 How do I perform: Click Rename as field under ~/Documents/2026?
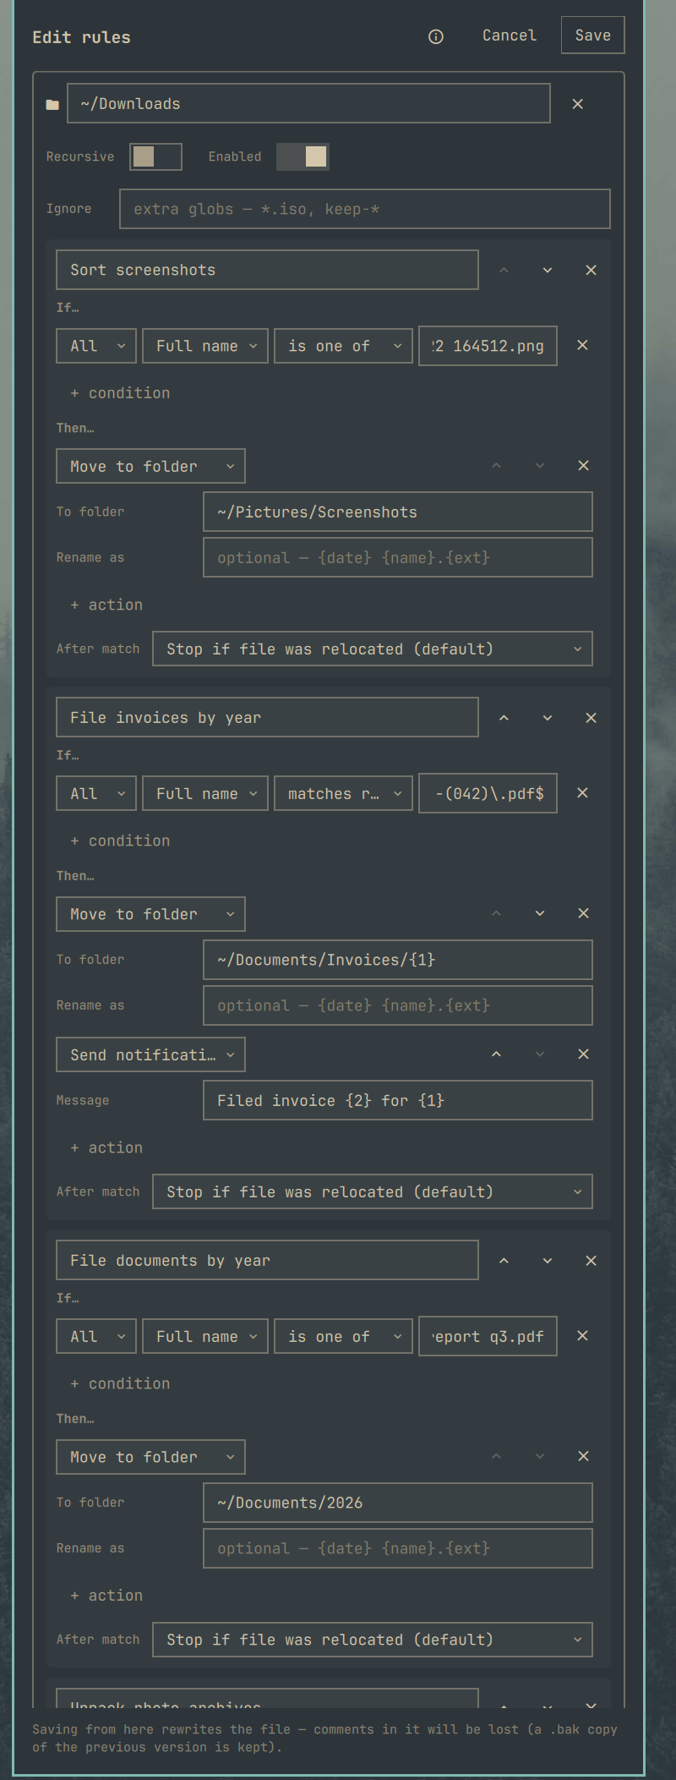pos(398,1548)
